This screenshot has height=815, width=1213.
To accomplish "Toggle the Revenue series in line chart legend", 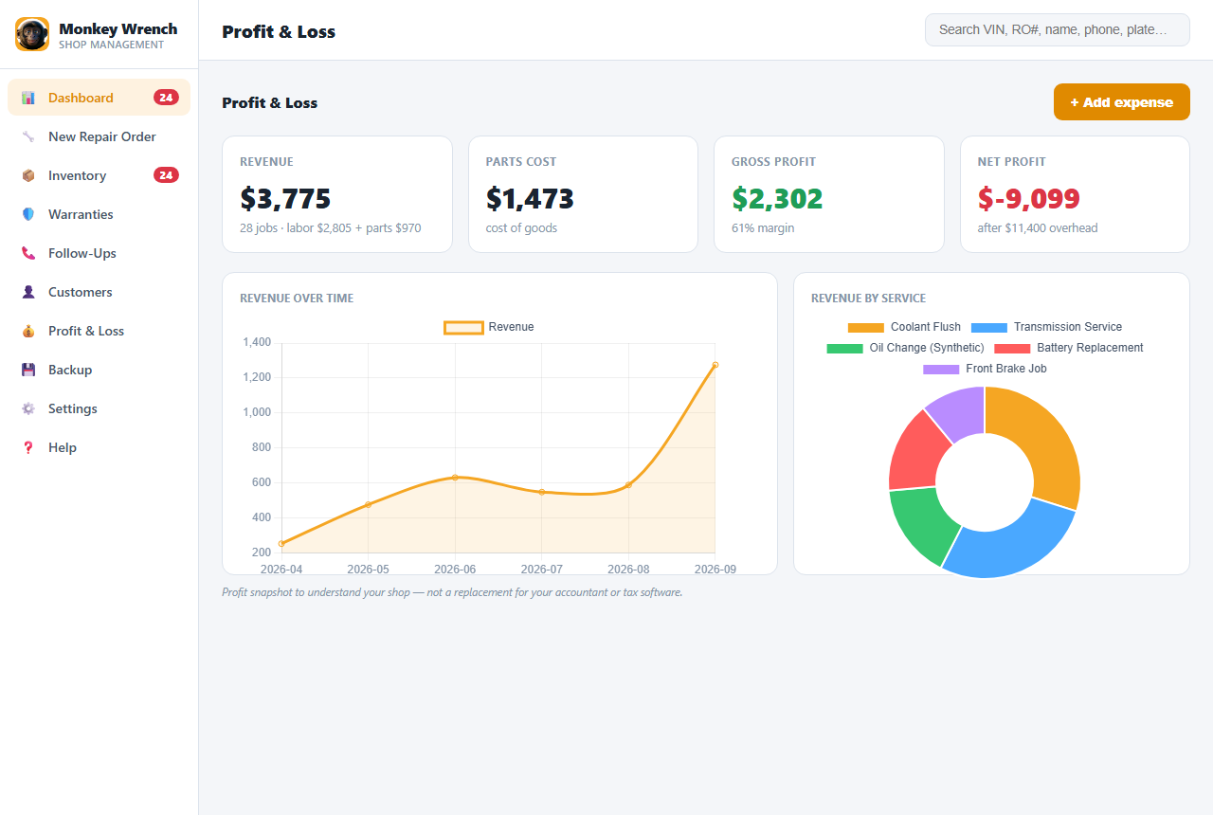I will click(x=489, y=327).
